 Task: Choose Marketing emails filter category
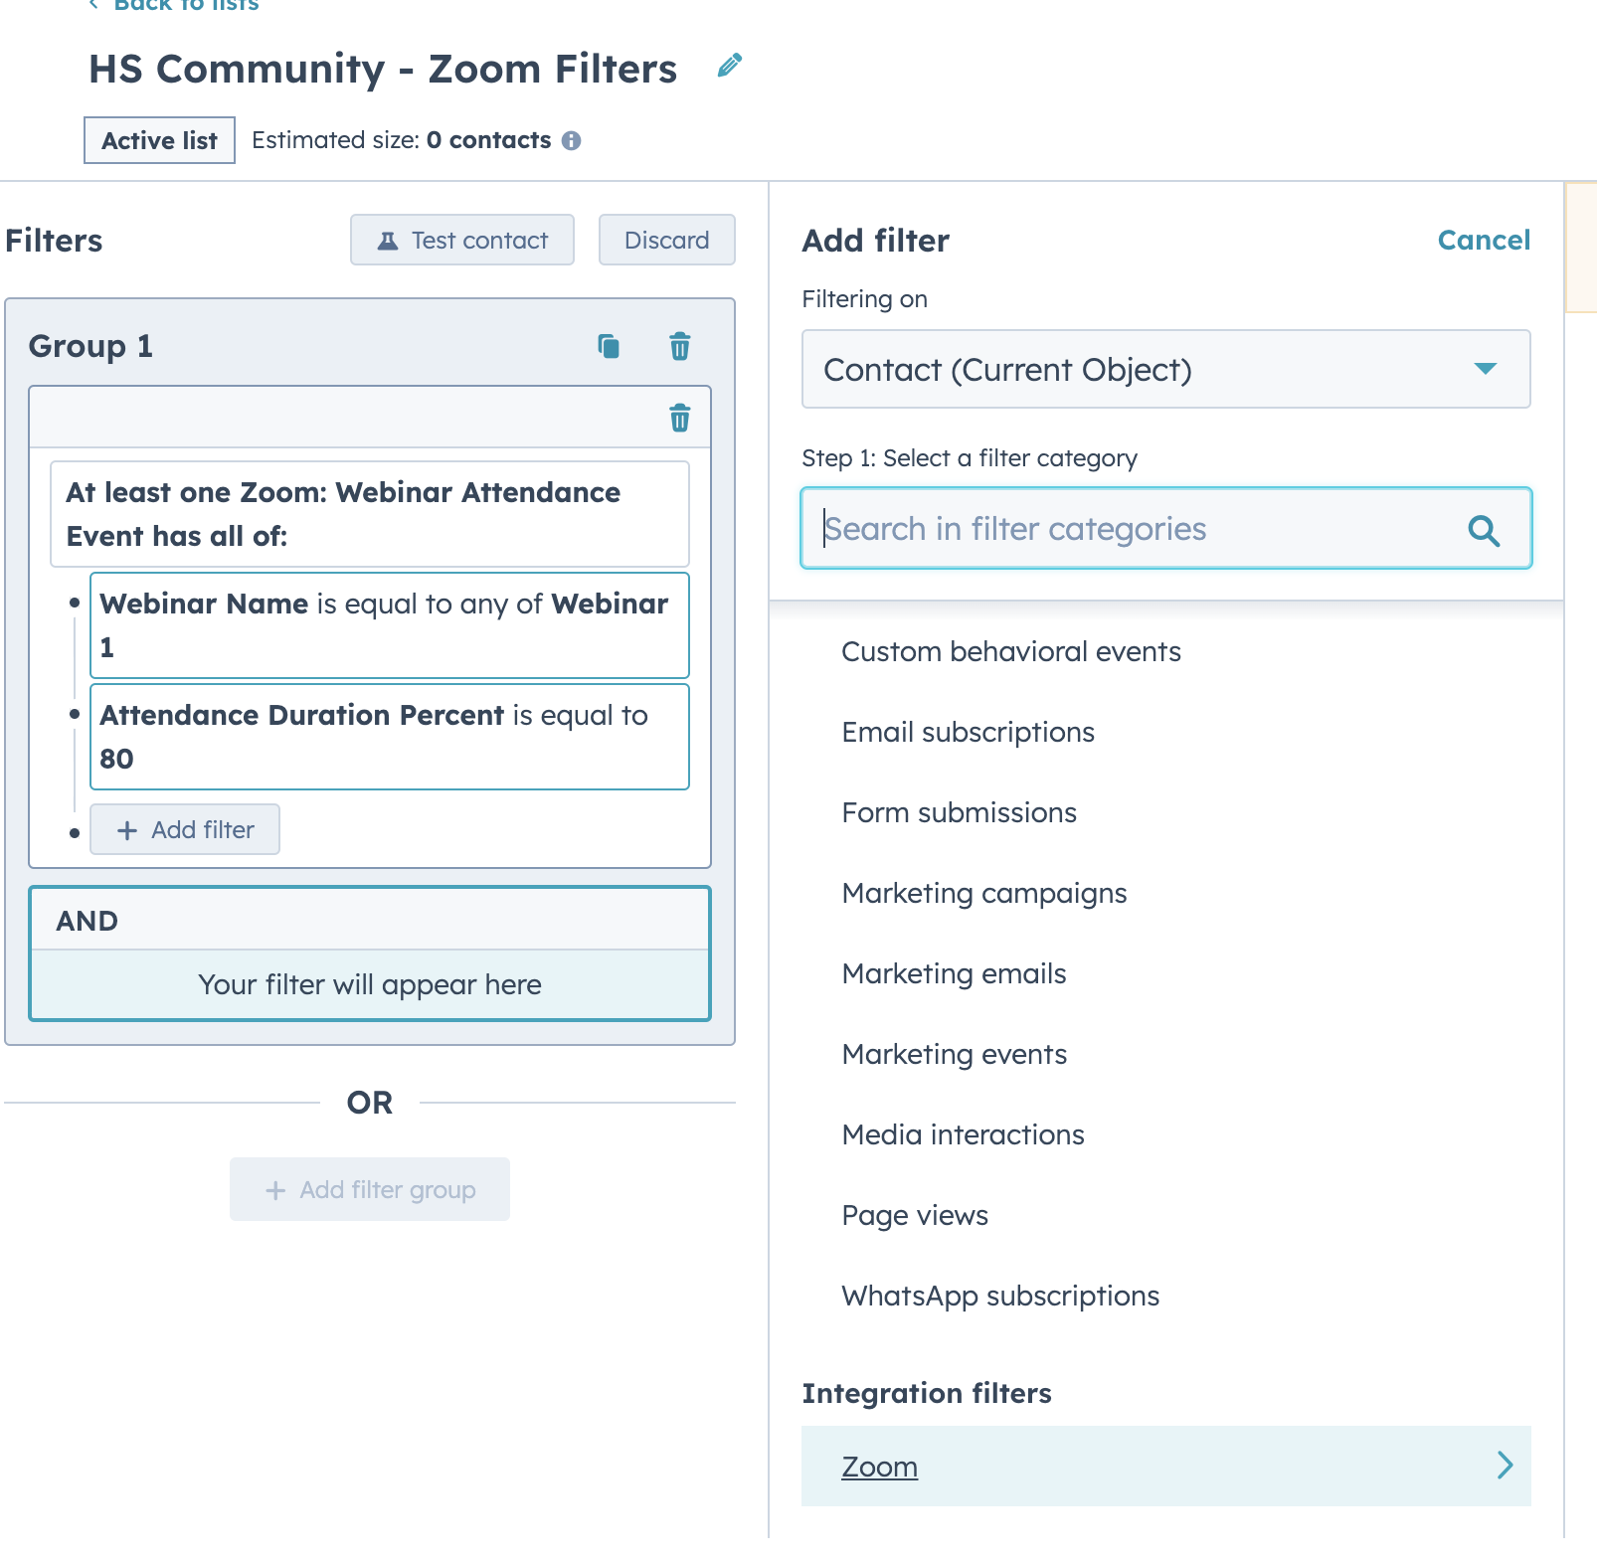(954, 973)
